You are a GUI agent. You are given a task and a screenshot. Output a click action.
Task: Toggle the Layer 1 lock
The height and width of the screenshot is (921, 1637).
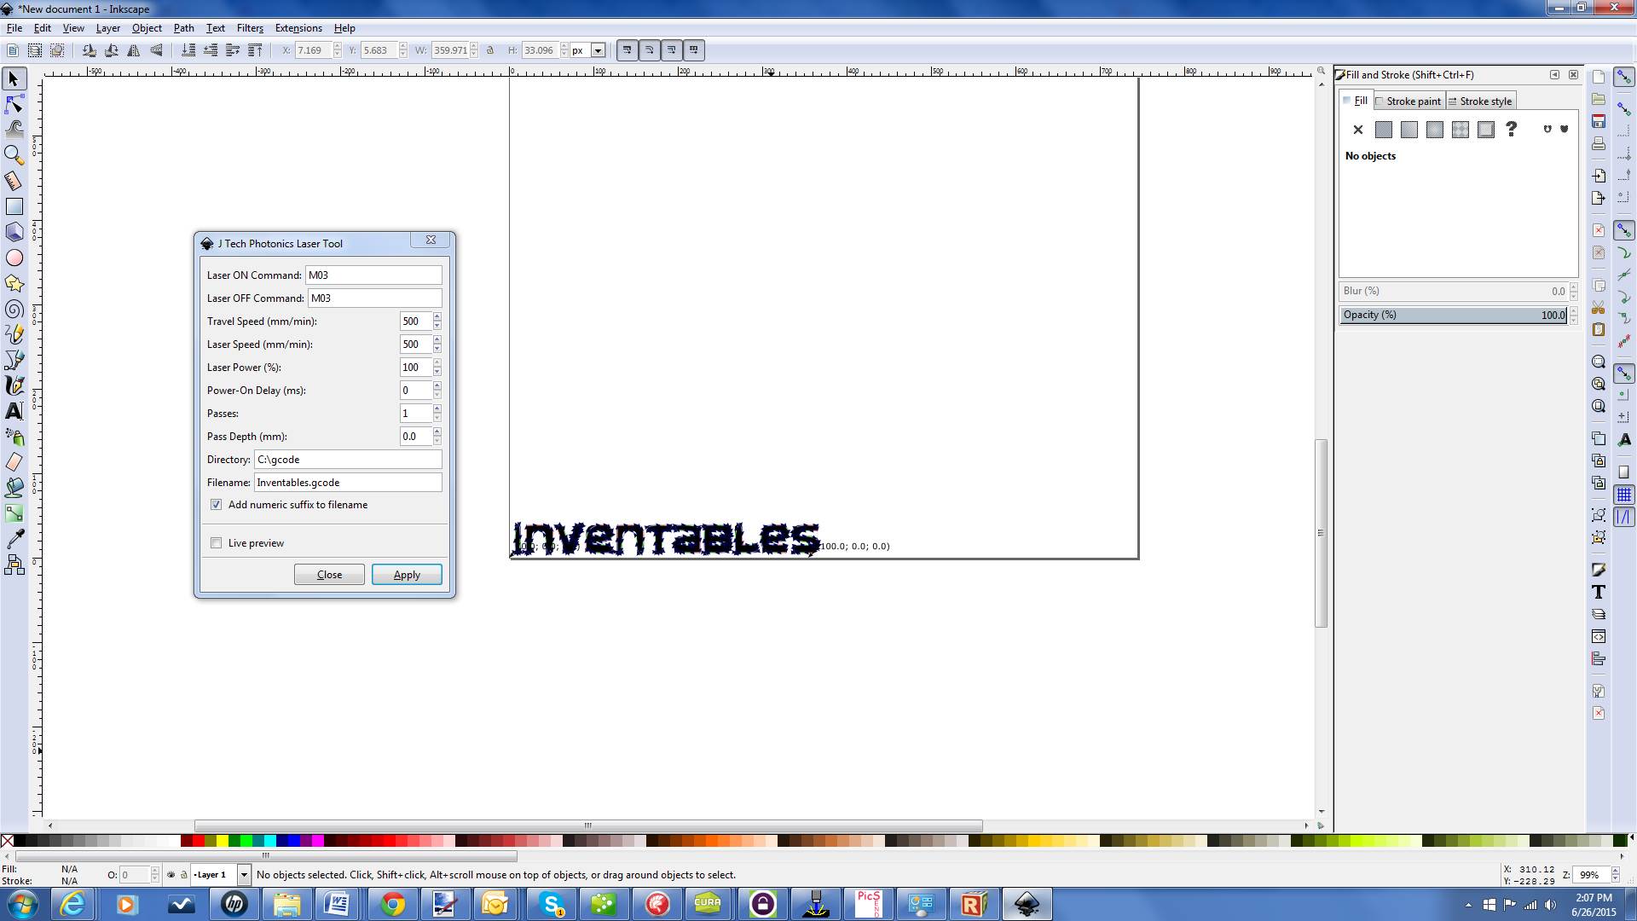183,875
